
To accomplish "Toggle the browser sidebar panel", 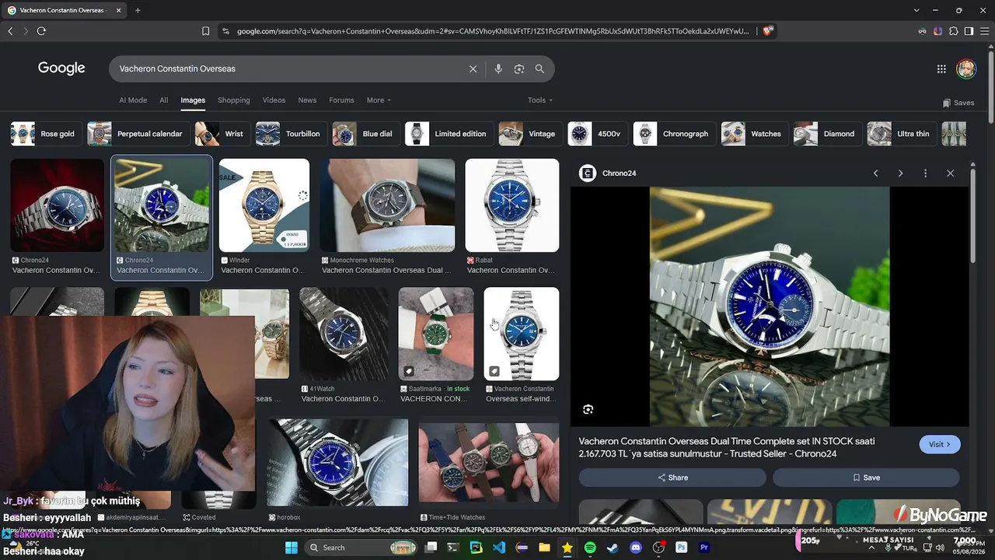I will 969,31.
